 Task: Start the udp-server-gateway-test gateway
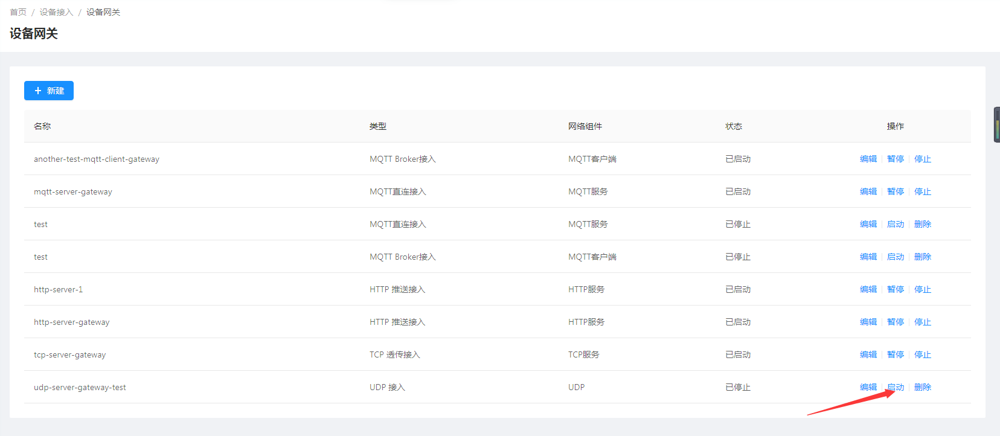tap(896, 387)
